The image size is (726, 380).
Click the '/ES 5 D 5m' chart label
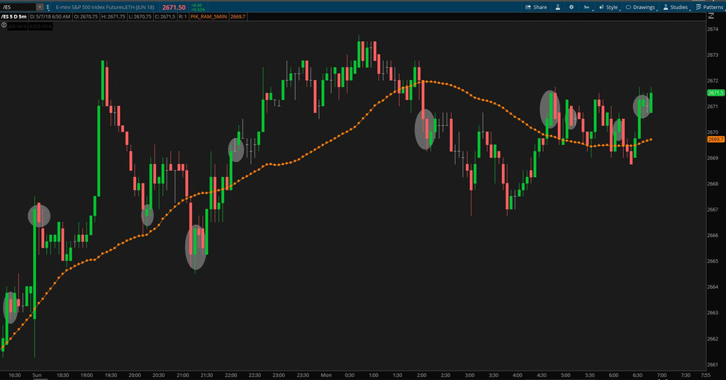(14, 17)
